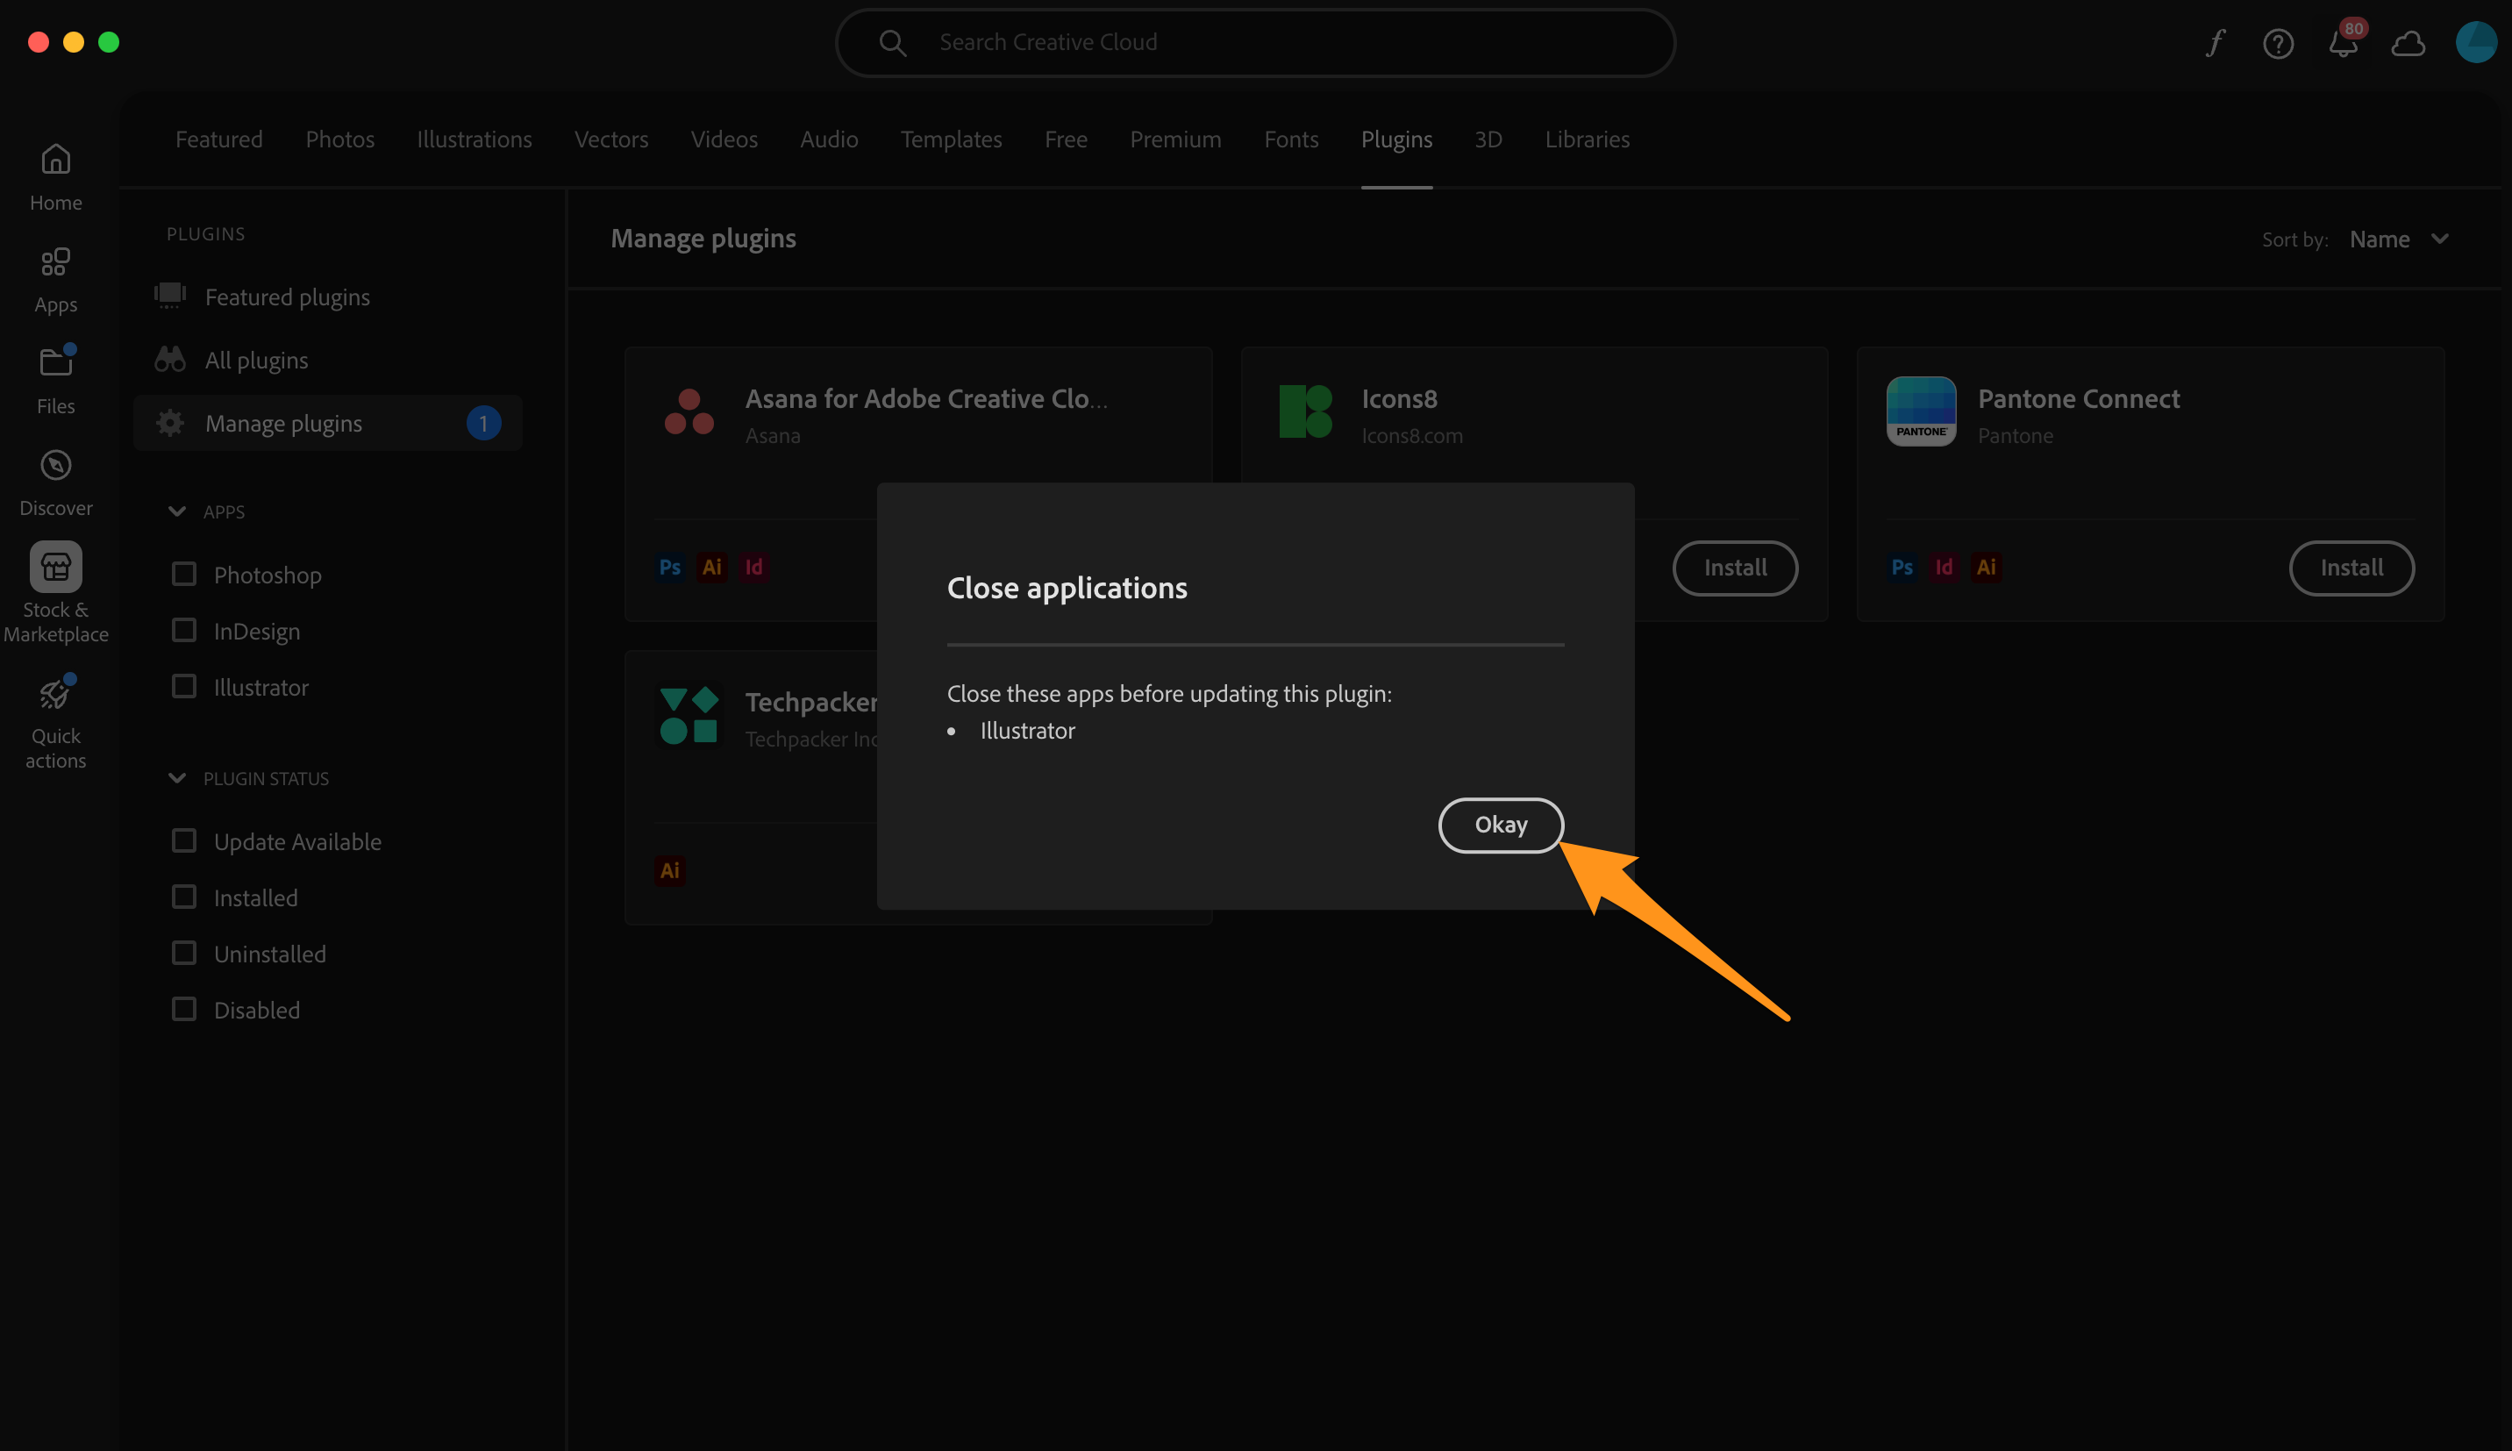Switch to the Illustrations tab
This screenshot has height=1451, width=2512.
(x=475, y=139)
